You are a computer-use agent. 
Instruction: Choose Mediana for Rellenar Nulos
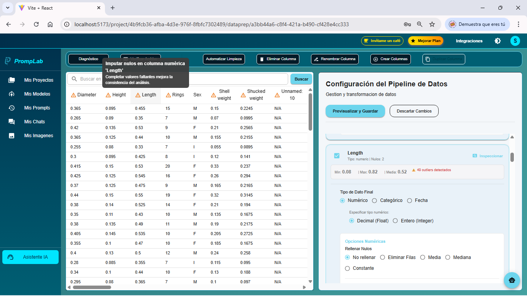pyautogui.click(x=448, y=257)
